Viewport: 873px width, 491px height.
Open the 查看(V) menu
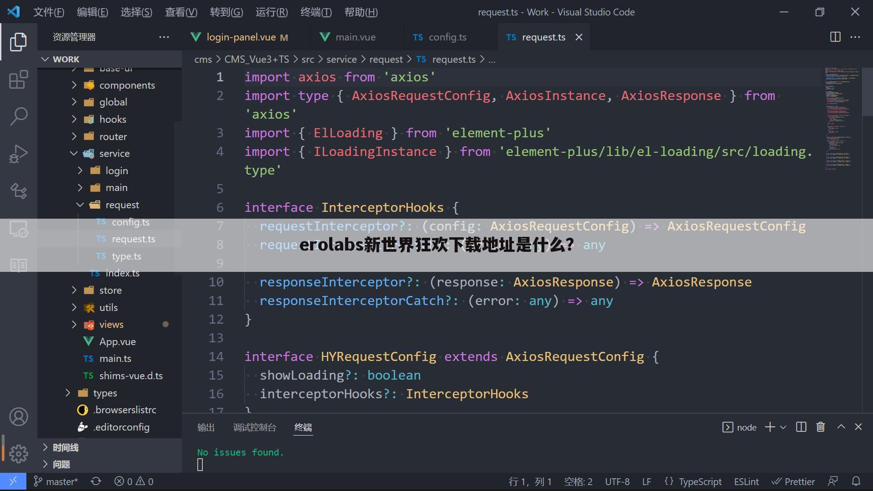181,12
